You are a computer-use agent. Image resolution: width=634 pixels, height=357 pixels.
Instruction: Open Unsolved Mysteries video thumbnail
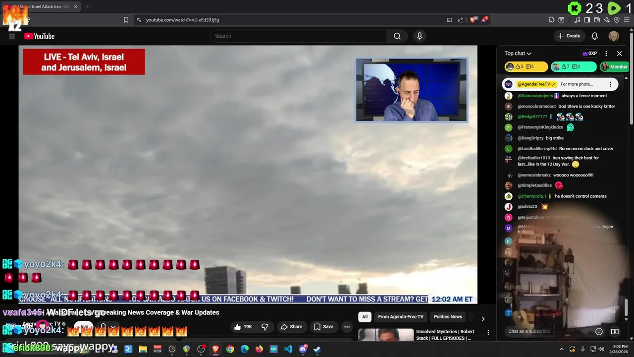click(386, 335)
